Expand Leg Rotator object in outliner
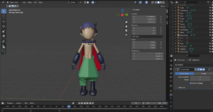Image resolution: width=213 pixels, height=112 pixels. (176, 30)
